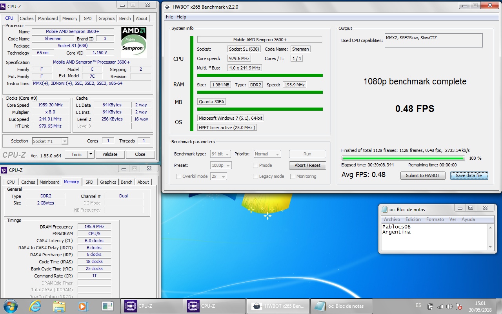Click title bar icon of lower CPU-Z window
Screen dimensions: 502x314
(x=4, y=170)
